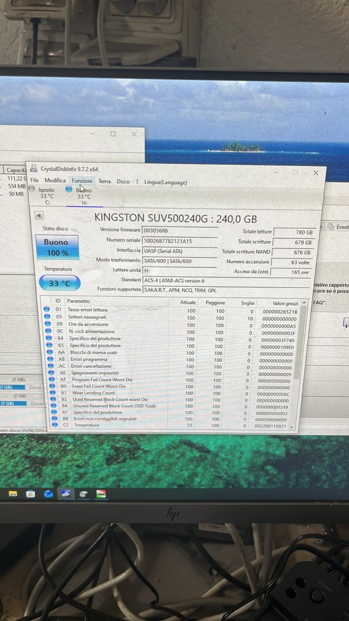Screen dimensions: 349x621
Task: Open the ? help menu
Action: pyautogui.click(x=137, y=182)
